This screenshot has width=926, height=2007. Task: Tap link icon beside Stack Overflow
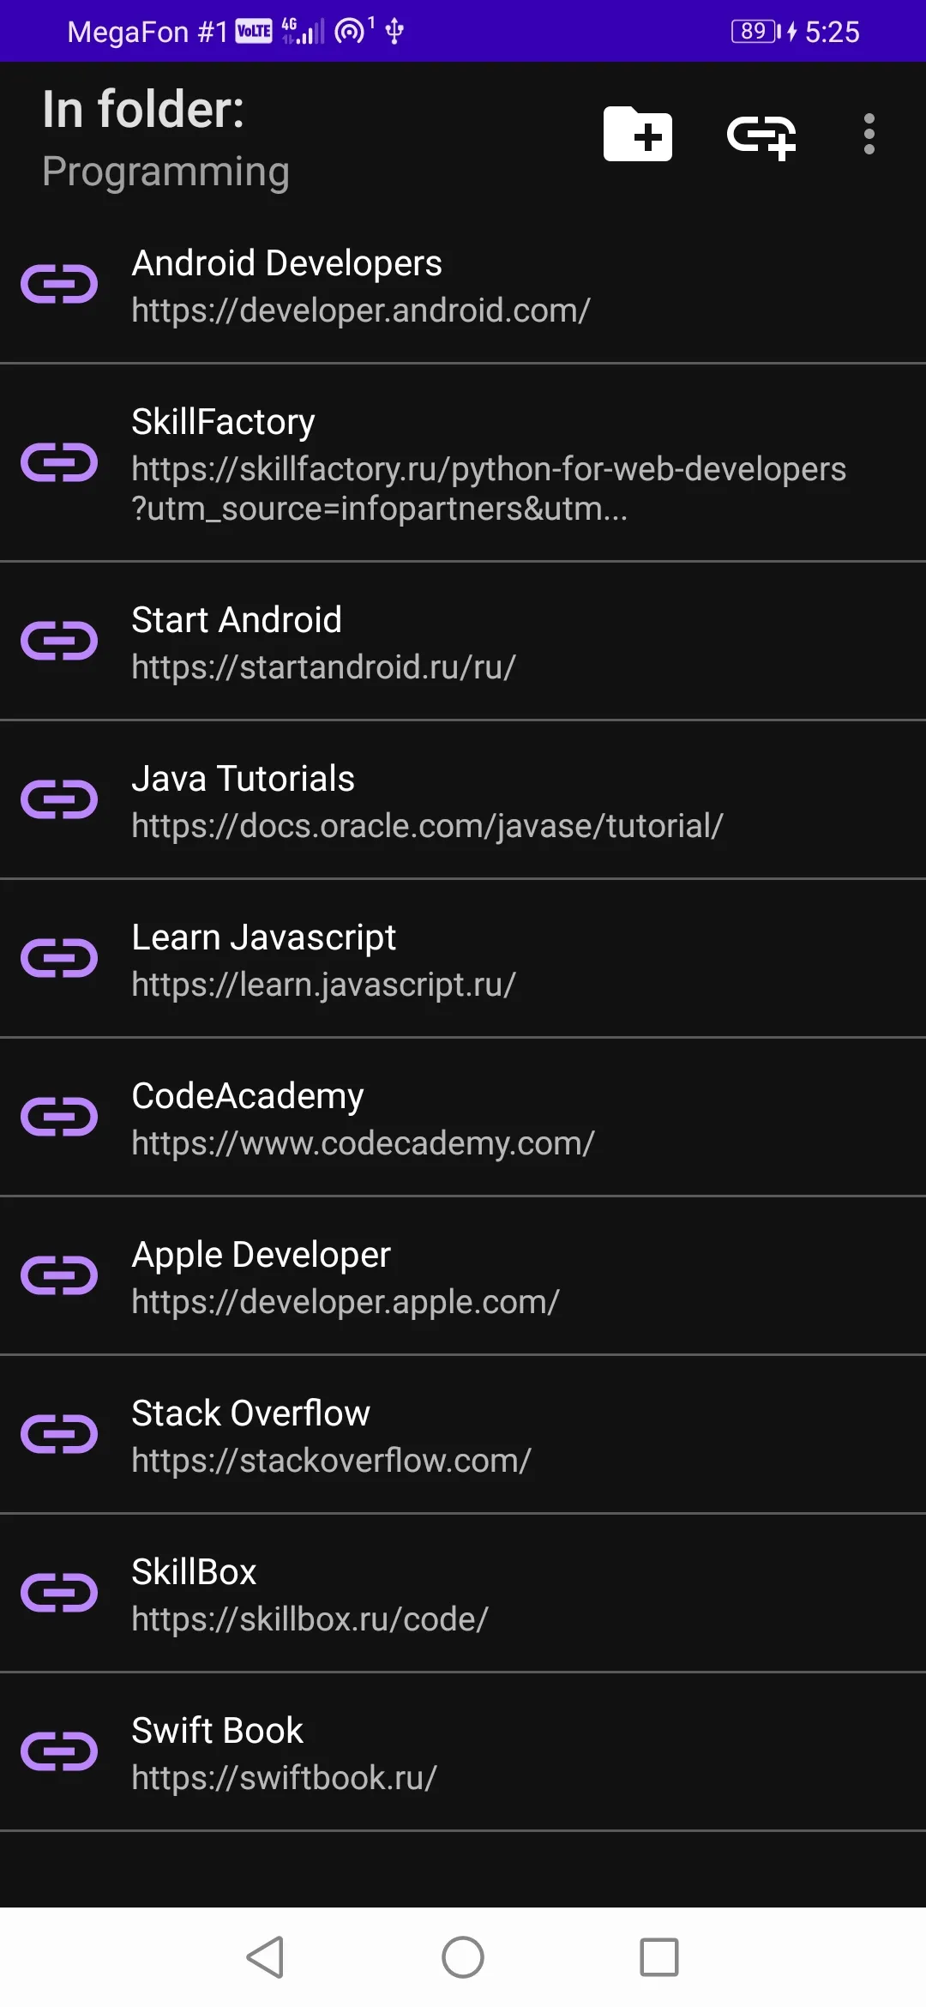(x=59, y=1435)
